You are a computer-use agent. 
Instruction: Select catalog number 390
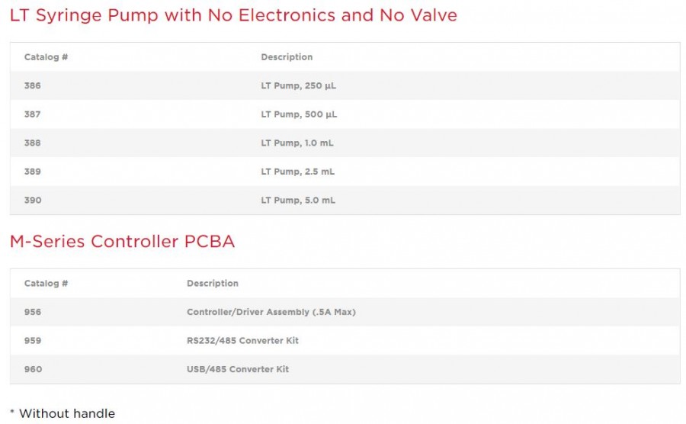(33, 201)
